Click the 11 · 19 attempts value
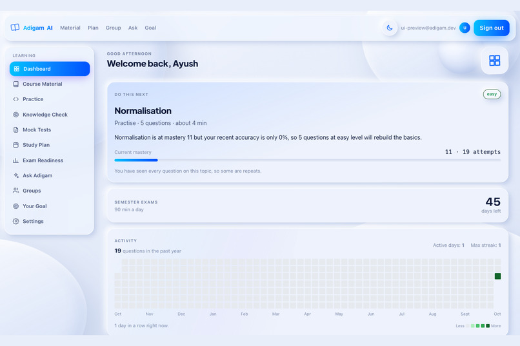This screenshot has width=520, height=346. pos(472,152)
